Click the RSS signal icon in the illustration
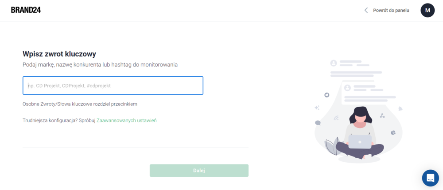Image resolution: width=443 pixels, height=190 pixels. click(x=336, y=118)
